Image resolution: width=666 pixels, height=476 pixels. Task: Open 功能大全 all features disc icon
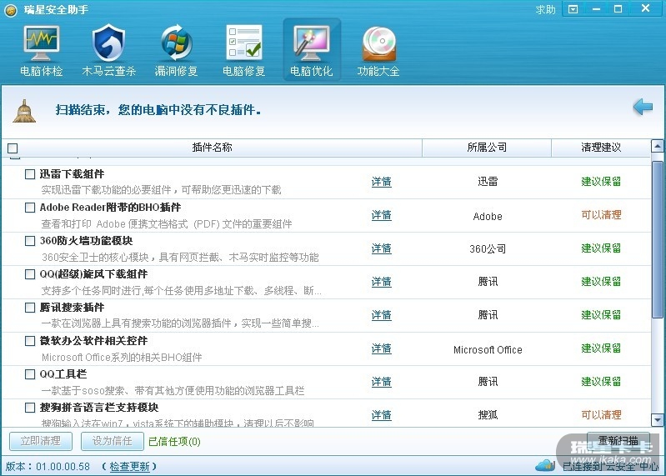point(378,51)
